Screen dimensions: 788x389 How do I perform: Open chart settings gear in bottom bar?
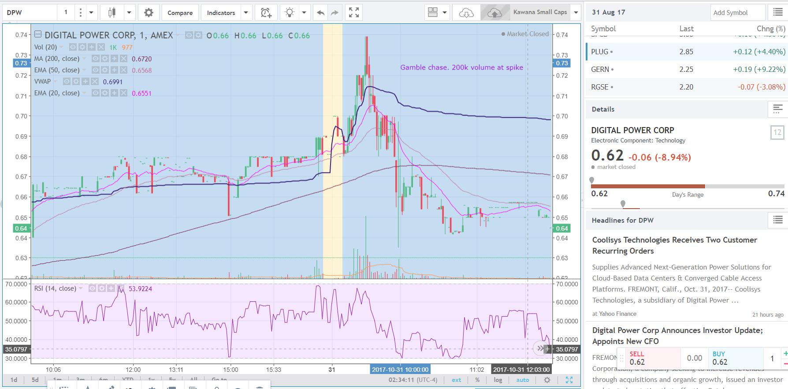tap(547, 380)
